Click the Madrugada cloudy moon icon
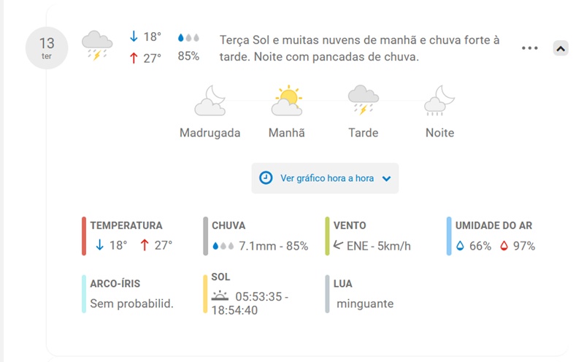This screenshot has width=584, height=362. point(210,101)
